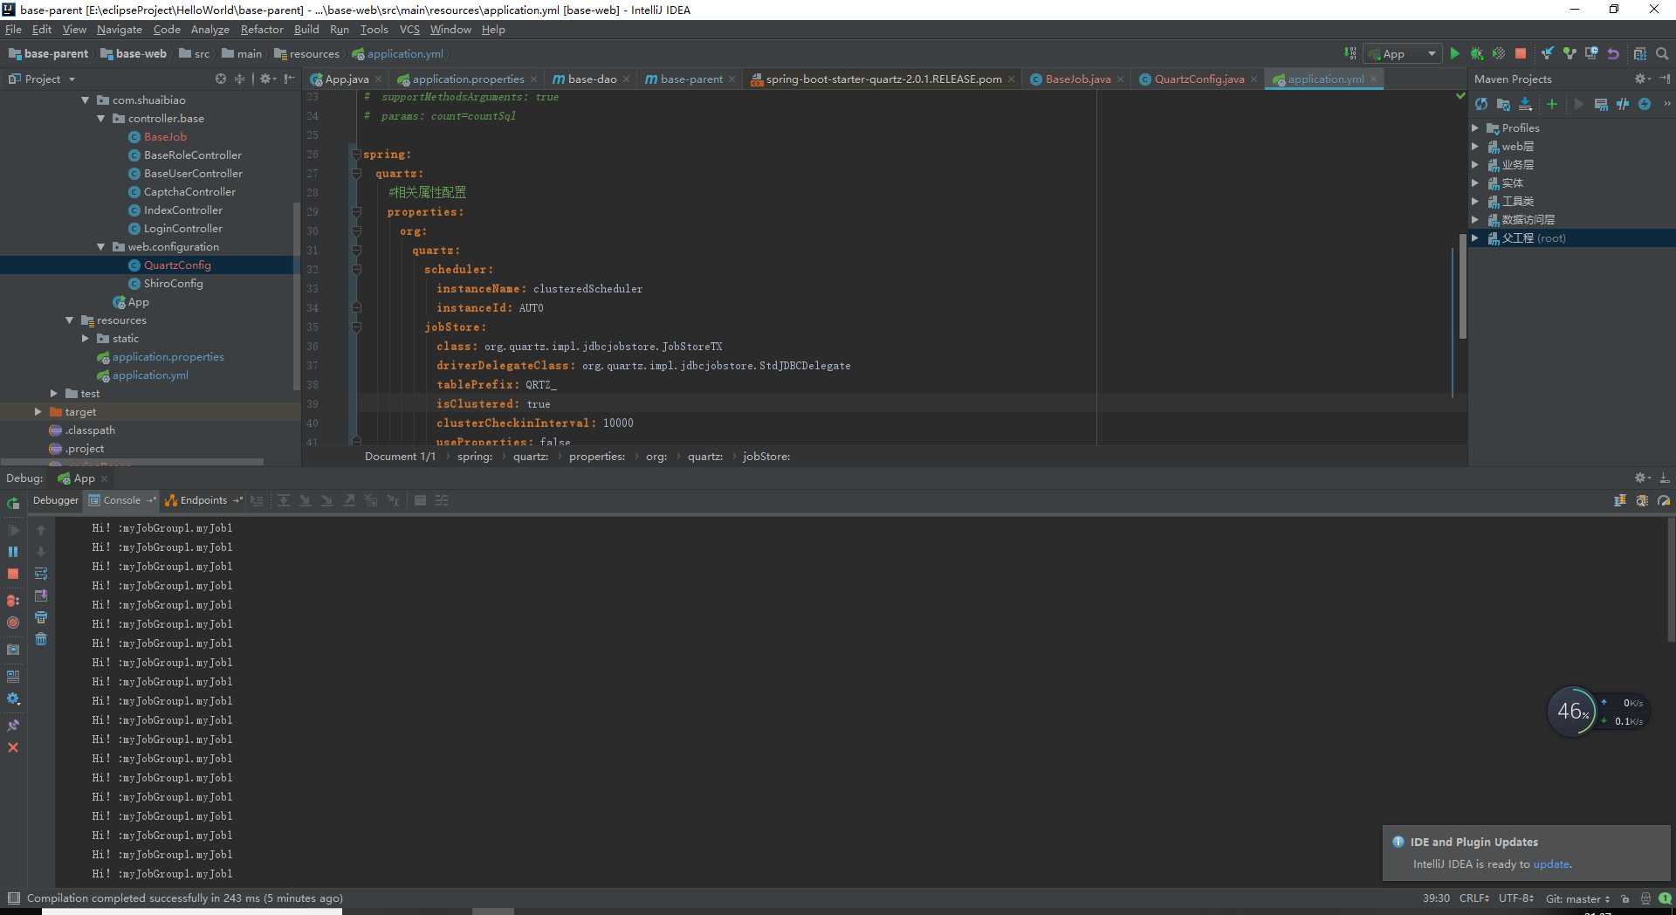The image size is (1676, 915).
Task: Select application.yml in the project tree
Action: click(150, 375)
